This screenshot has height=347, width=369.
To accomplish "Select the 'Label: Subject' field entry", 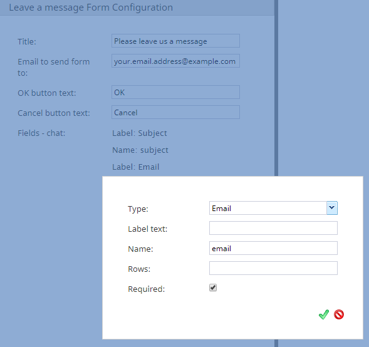I will pyautogui.click(x=140, y=133).
